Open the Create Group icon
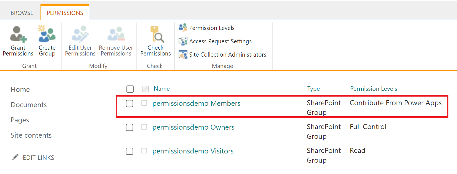Image resolution: width=457 pixels, height=174 pixels. click(x=47, y=34)
